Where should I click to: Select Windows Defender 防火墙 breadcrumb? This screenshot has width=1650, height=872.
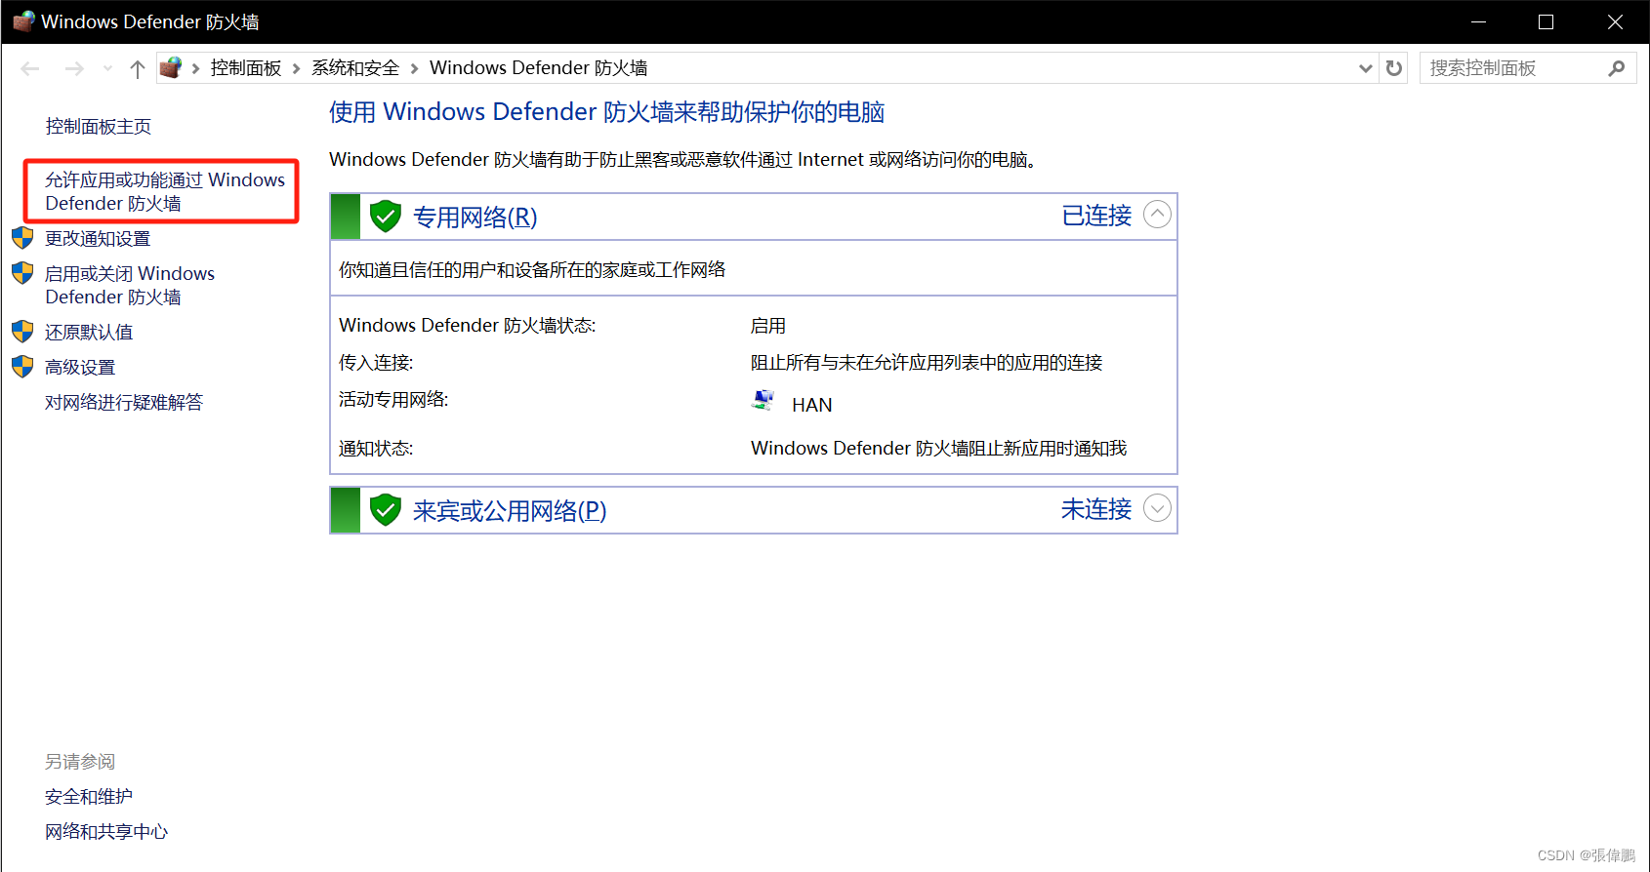point(538,68)
